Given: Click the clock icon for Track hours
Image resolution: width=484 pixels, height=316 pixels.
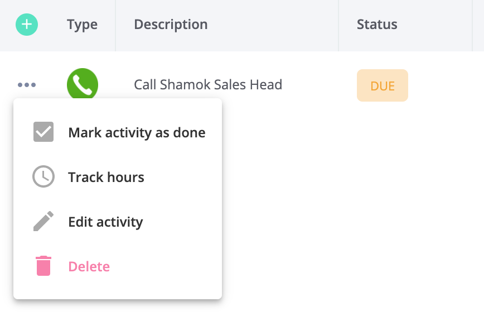Looking at the screenshot, I should 43,176.
